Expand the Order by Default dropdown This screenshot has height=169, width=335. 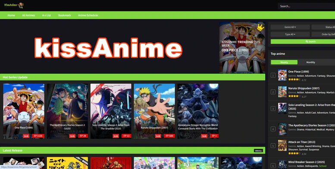point(323,34)
